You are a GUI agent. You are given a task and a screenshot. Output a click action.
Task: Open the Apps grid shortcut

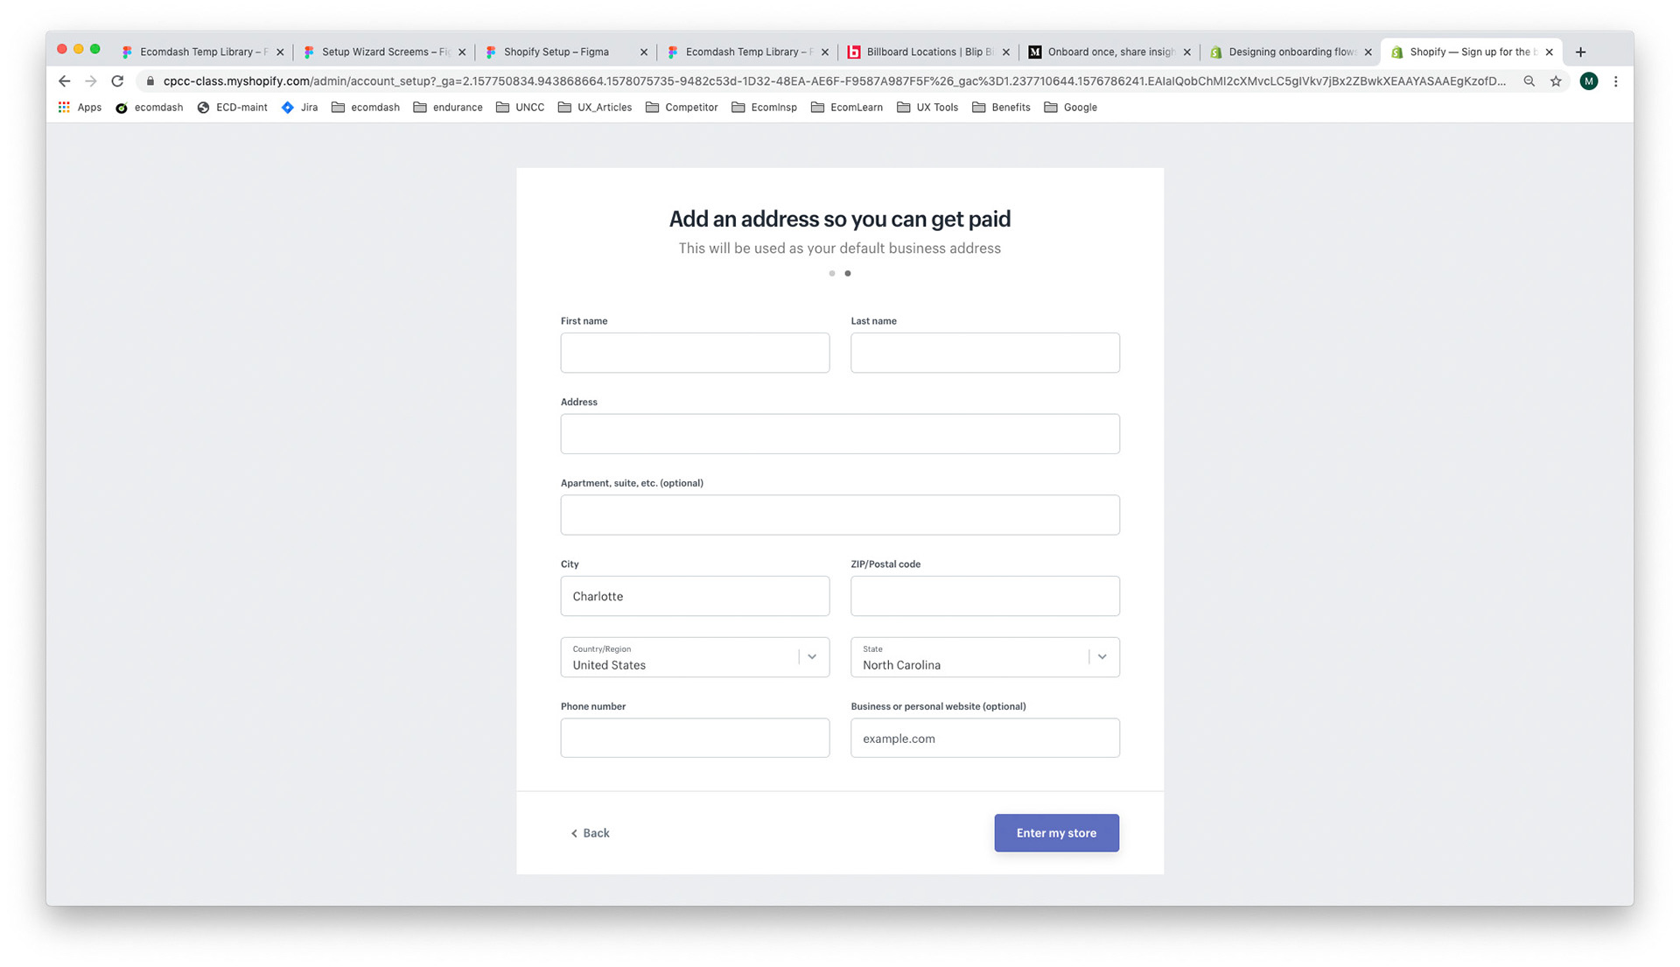coord(80,108)
